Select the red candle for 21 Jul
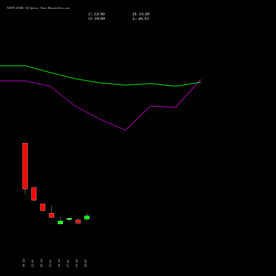Screen dimensions: 276x276 34,194
